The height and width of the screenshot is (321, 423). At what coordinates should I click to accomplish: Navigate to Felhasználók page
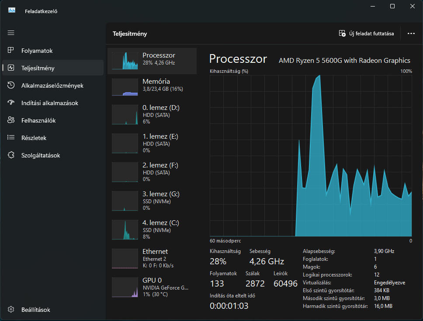52,120
